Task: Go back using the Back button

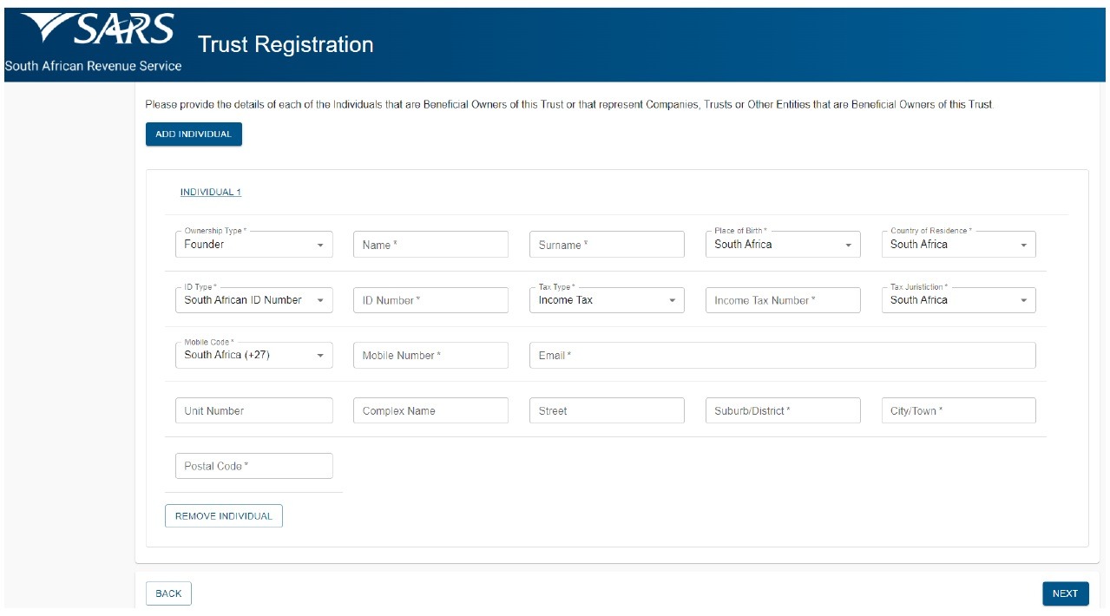Action: (168, 593)
